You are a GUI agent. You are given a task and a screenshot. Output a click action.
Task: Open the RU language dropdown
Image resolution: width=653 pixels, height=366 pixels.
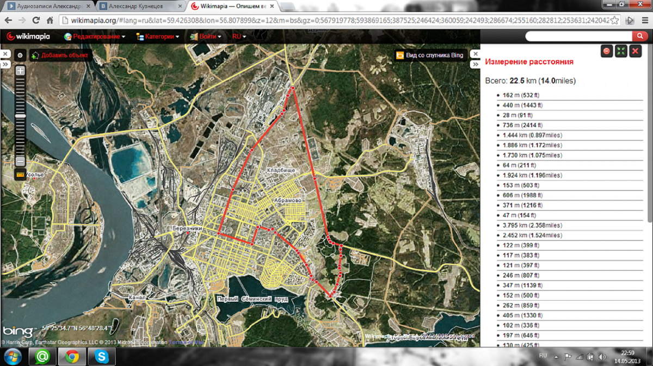point(239,36)
